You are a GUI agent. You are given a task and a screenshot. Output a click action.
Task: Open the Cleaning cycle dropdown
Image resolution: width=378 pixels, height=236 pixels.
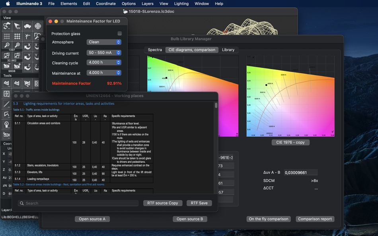pos(104,62)
